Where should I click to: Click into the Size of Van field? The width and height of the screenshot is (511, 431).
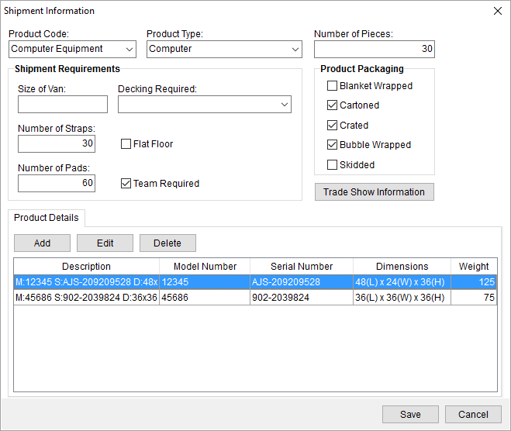point(63,105)
